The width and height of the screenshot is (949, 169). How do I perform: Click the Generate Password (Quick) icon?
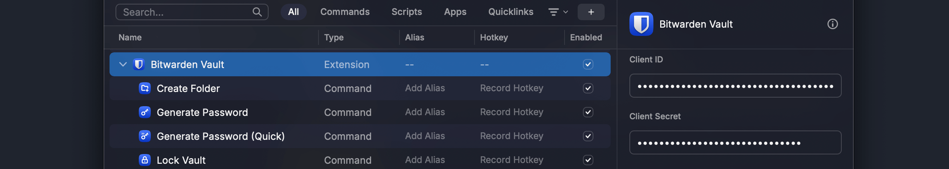[145, 136]
